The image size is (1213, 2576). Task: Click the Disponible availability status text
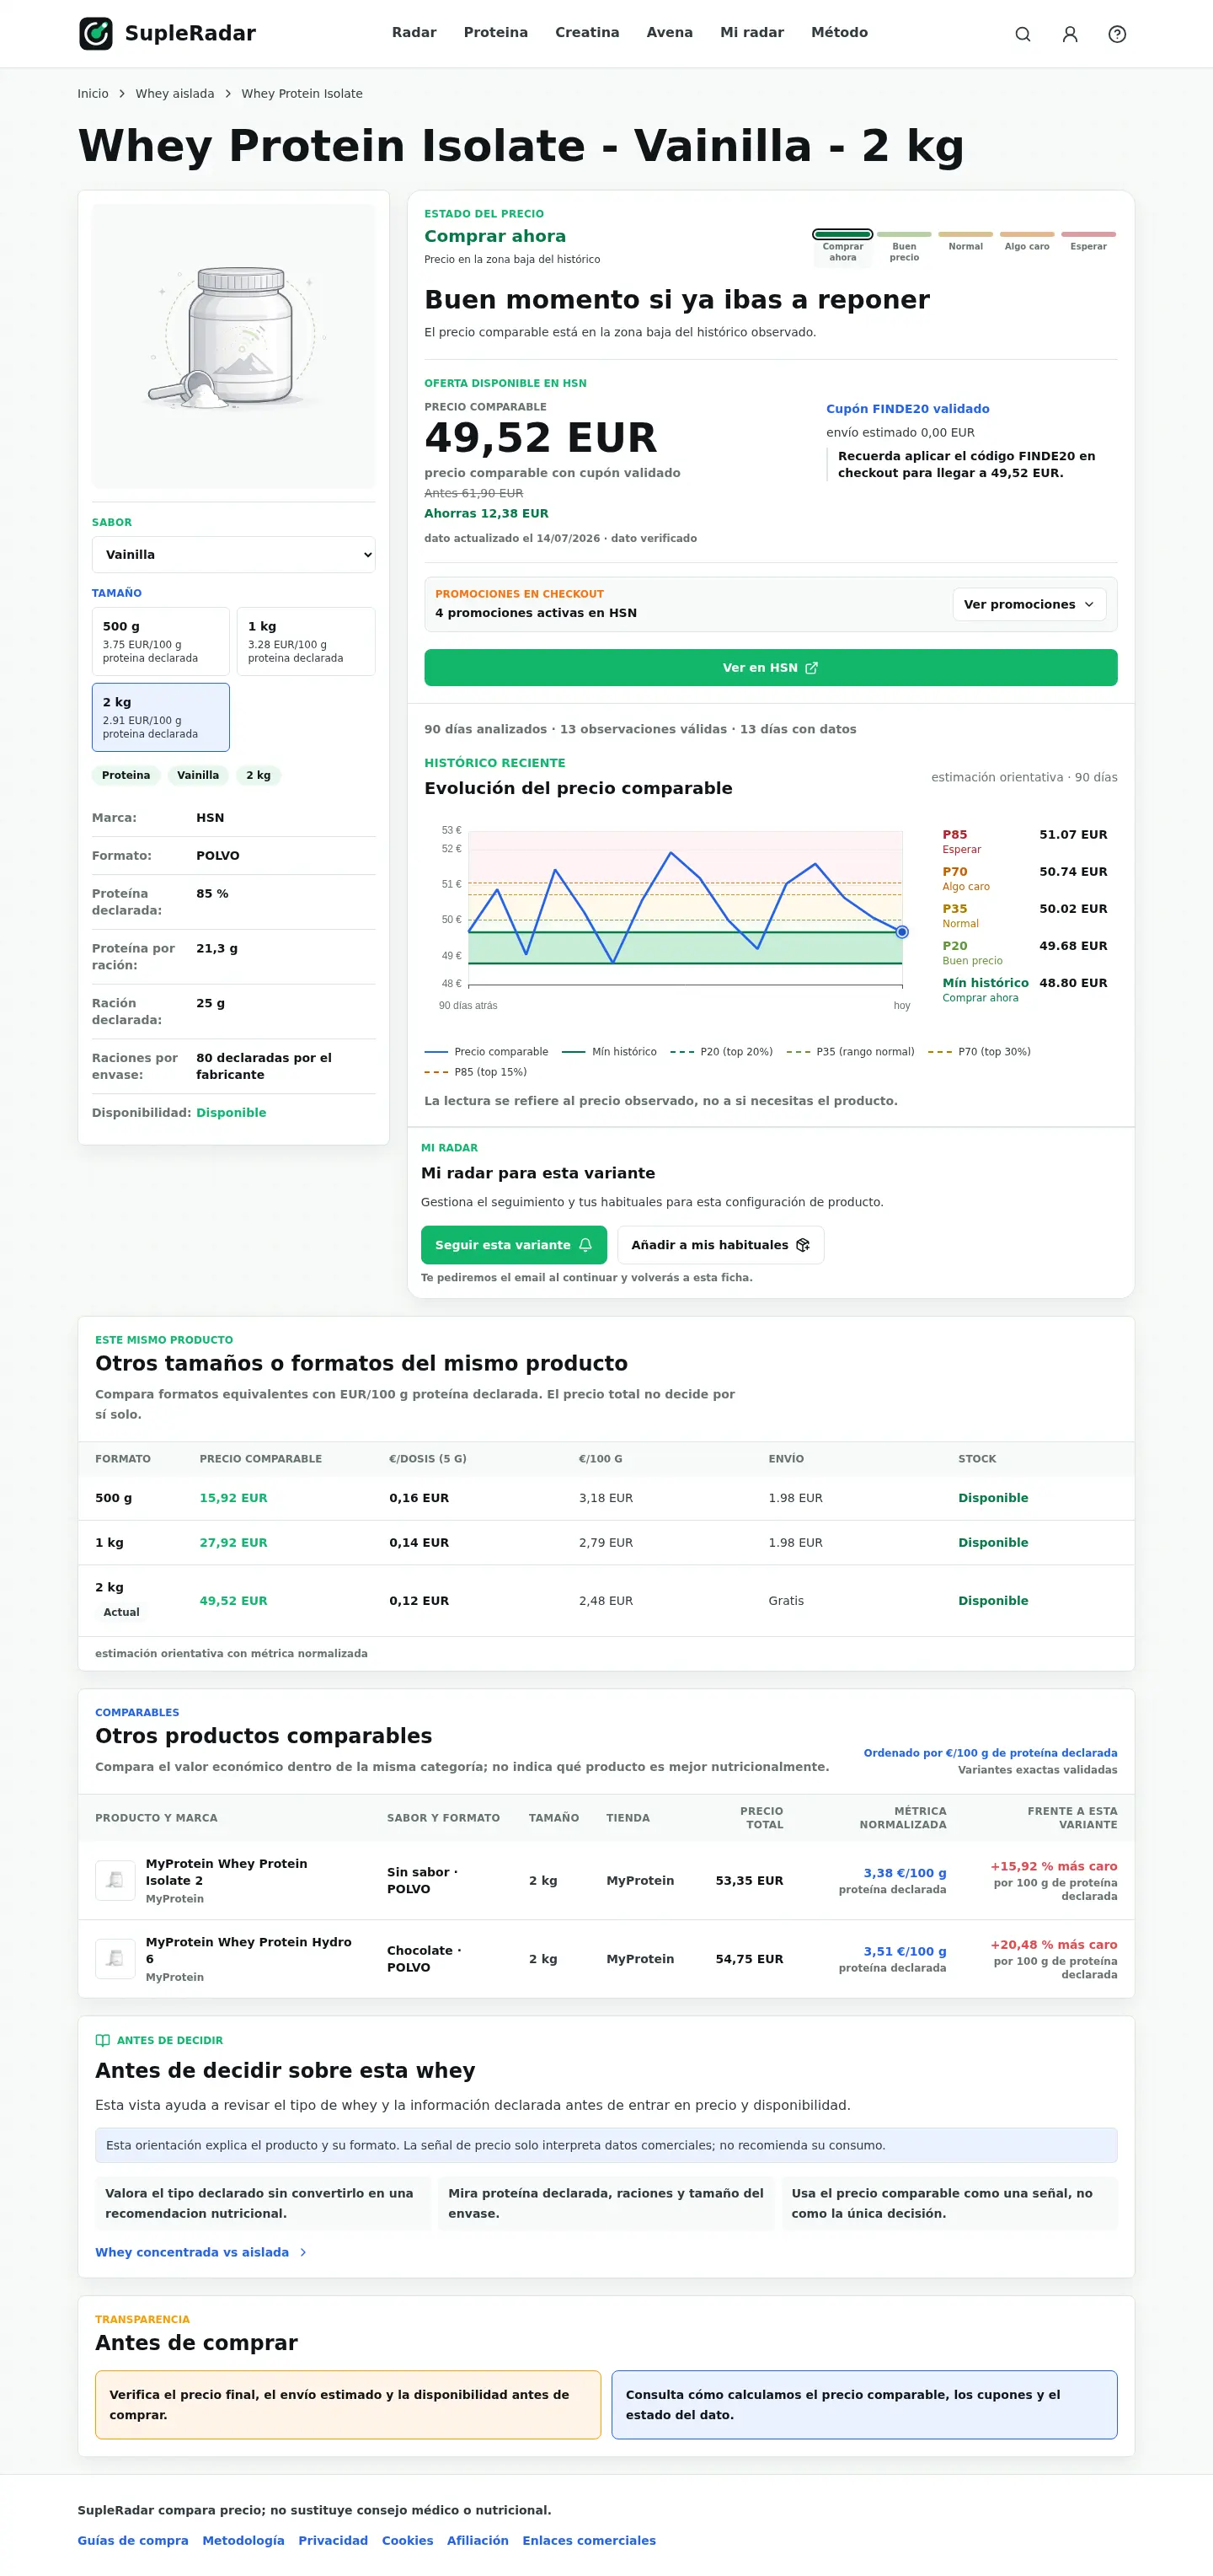click(x=231, y=1113)
